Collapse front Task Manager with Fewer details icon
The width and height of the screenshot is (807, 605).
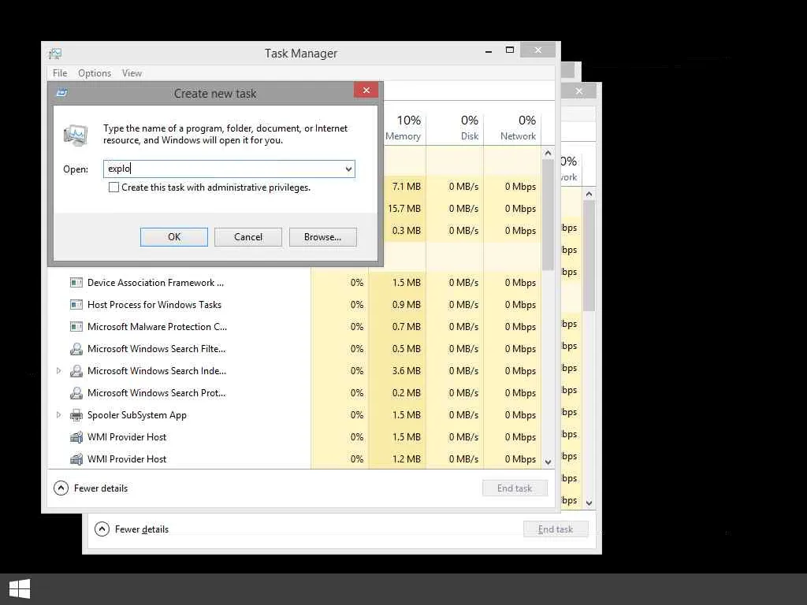(61, 488)
